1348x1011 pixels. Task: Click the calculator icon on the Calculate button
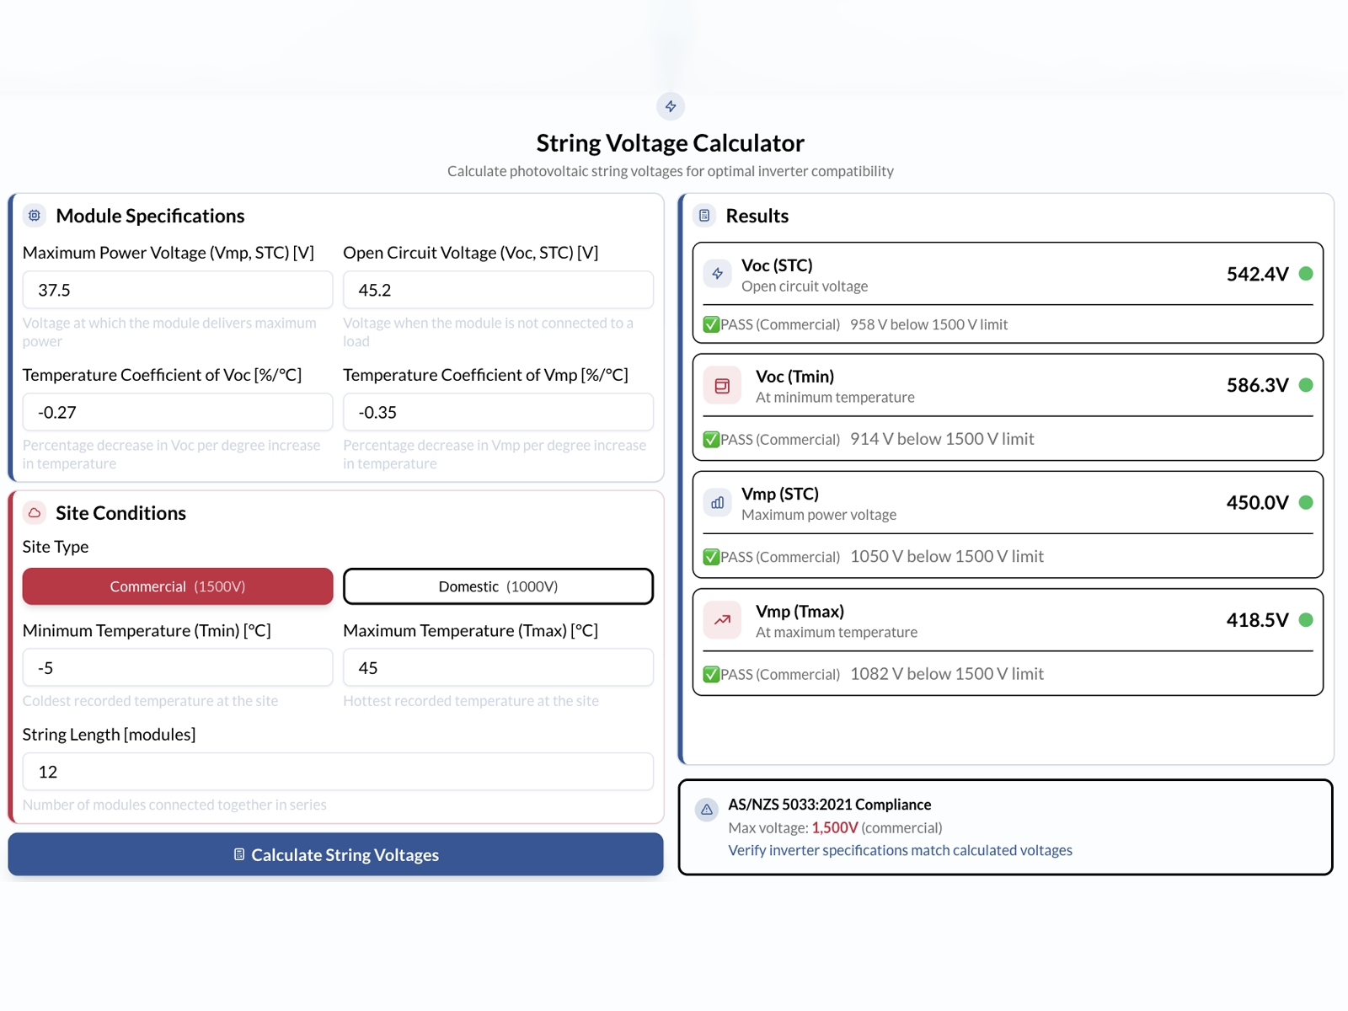[x=238, y=854]
